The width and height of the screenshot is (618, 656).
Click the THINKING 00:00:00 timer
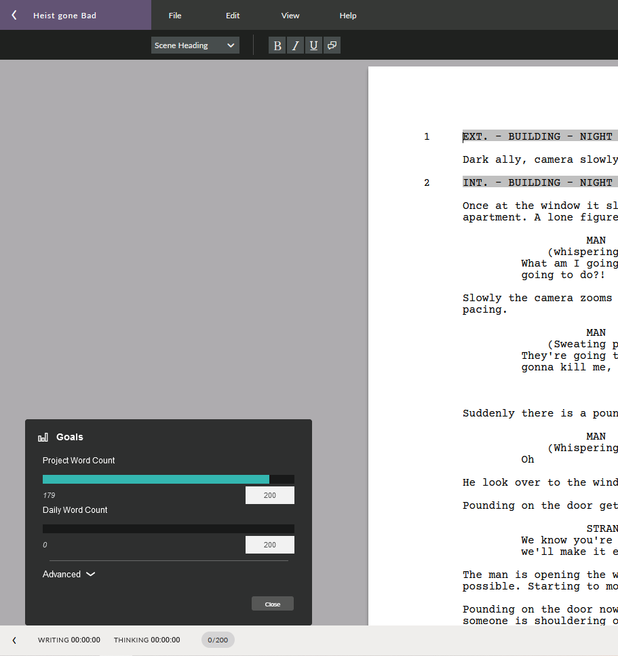pyautogui.click(x=147, y=640)
